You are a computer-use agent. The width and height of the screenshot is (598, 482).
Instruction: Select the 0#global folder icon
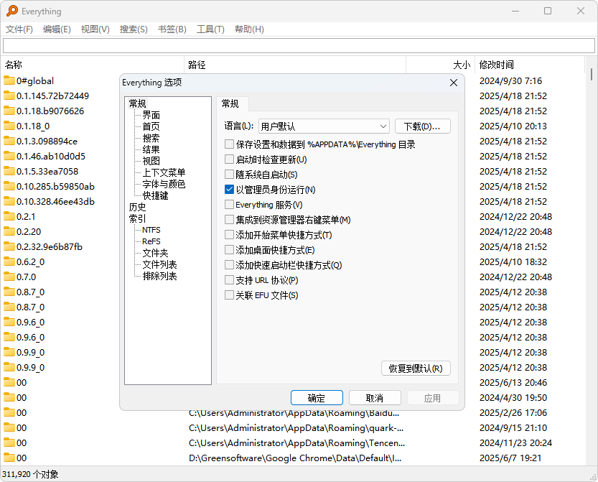[x=9, y=80]
